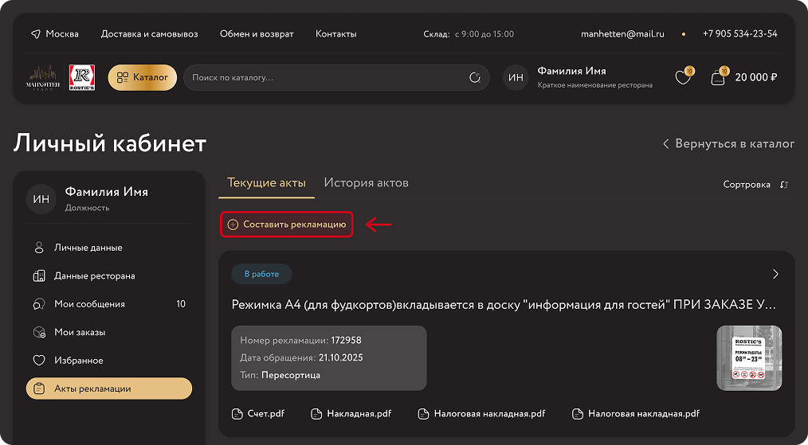Click Составить рекламацию button
The width and height of the screenshot is (808, 445).
point(287,224)
